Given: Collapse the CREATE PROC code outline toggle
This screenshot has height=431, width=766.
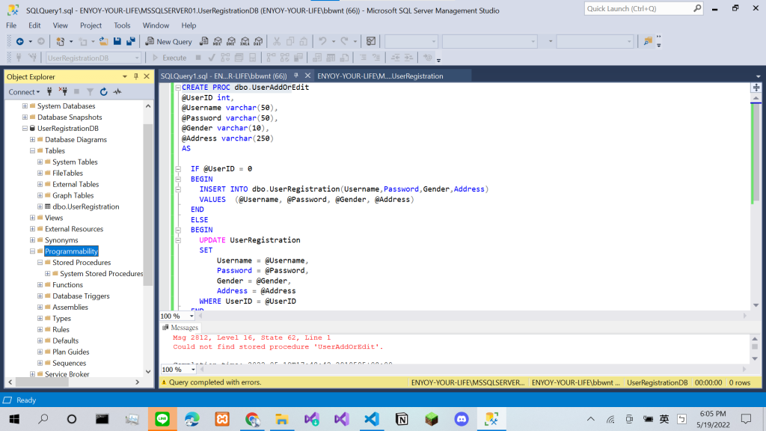Looking at the screenshot, I should 178,88.
